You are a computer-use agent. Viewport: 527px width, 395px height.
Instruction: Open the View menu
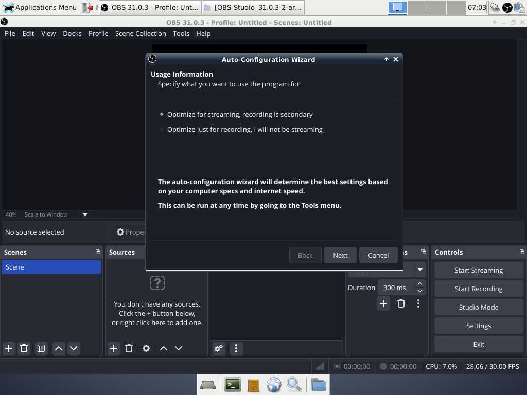(x=48, y=33)
